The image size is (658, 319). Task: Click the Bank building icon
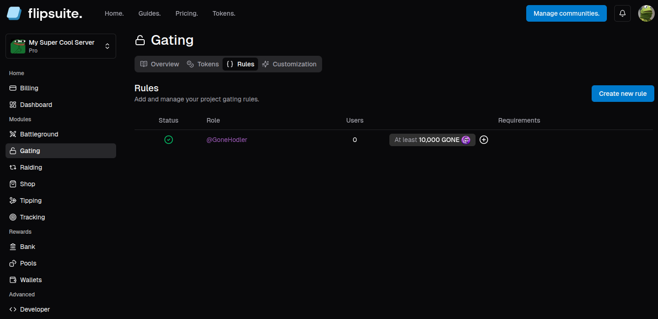click(x=13, y=247)
